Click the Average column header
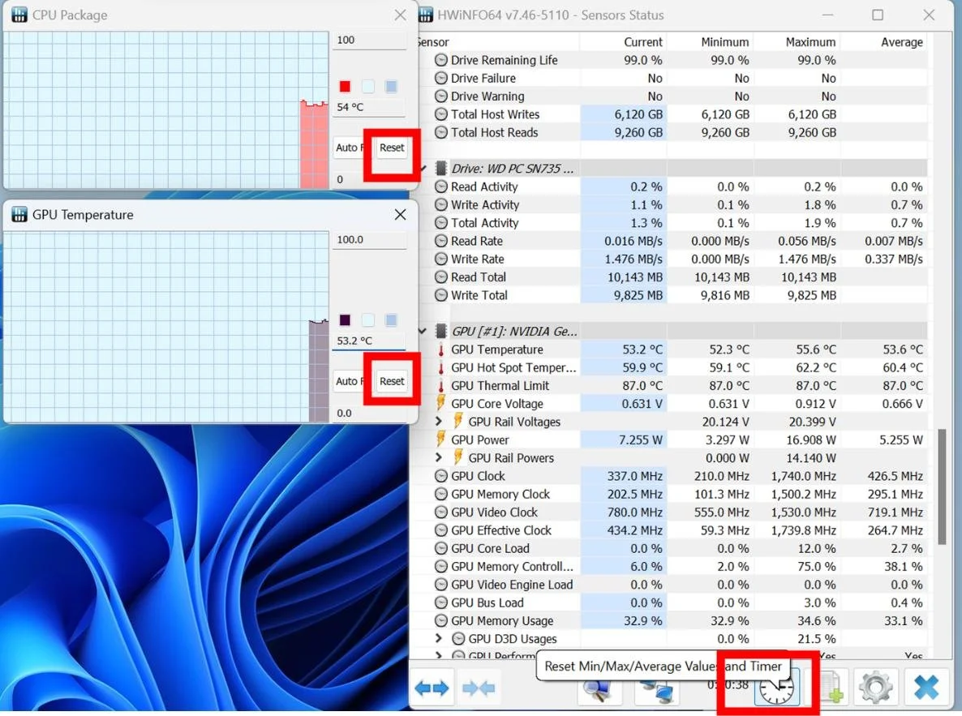Image resolution: width=962 pixels, height=716 pixels. [x=901, y=42]
